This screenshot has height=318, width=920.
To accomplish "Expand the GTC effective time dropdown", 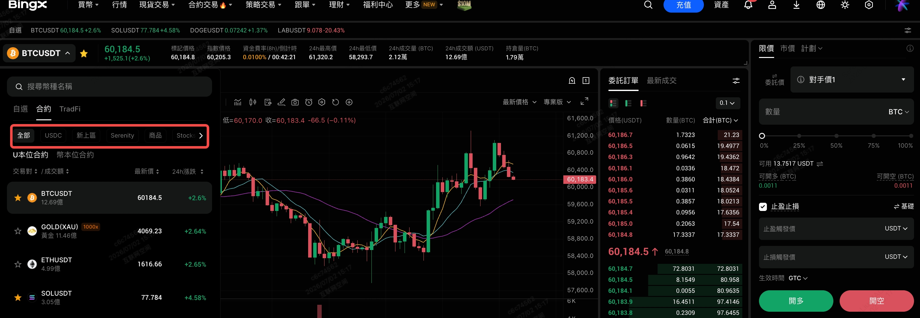I will (798, 278).
